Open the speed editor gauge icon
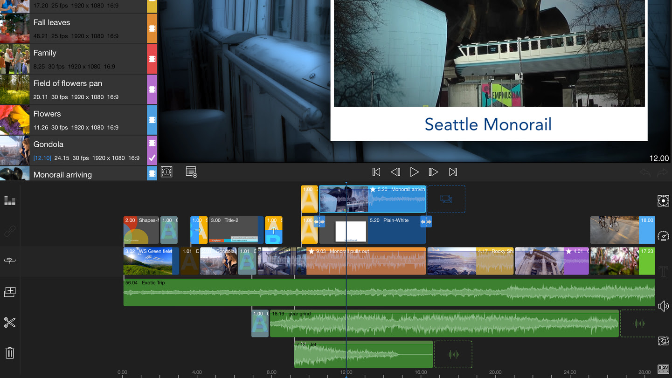The height and width of the screenshot is (378, 672). click(663, 236)
